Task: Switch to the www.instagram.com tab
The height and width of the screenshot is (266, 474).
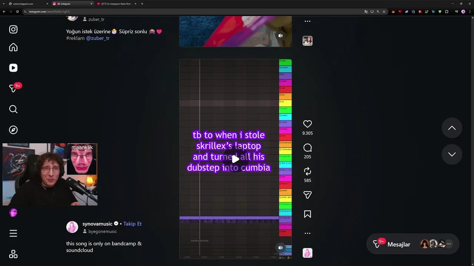Action: [28, 4]
